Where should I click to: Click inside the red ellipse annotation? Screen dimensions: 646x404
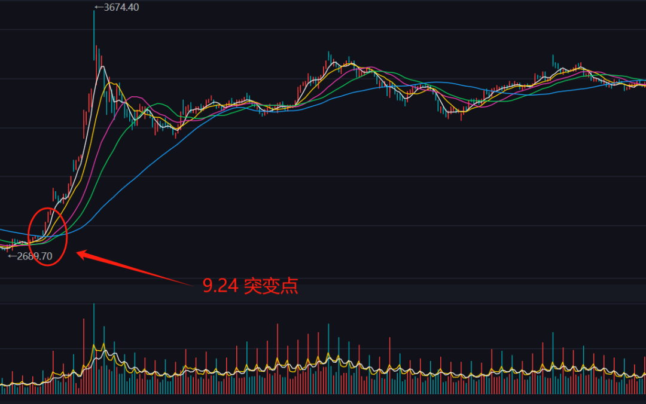[47, 237]
